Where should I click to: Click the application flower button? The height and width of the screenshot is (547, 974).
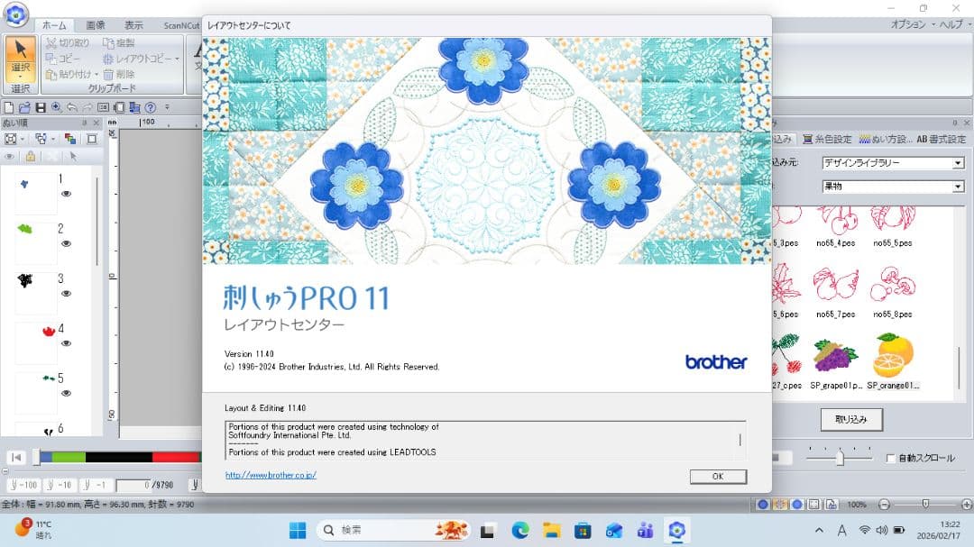15,14
